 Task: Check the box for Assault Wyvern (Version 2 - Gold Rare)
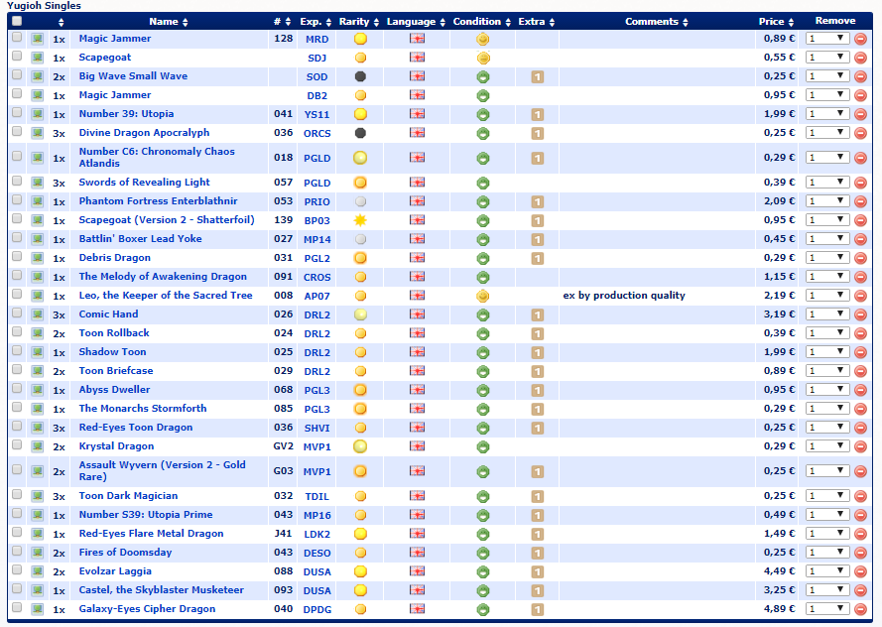(x=17, y=469)
